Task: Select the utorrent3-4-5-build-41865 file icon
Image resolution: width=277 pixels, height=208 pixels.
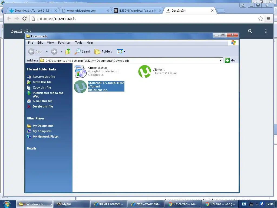Action: (x=80, y=86)
